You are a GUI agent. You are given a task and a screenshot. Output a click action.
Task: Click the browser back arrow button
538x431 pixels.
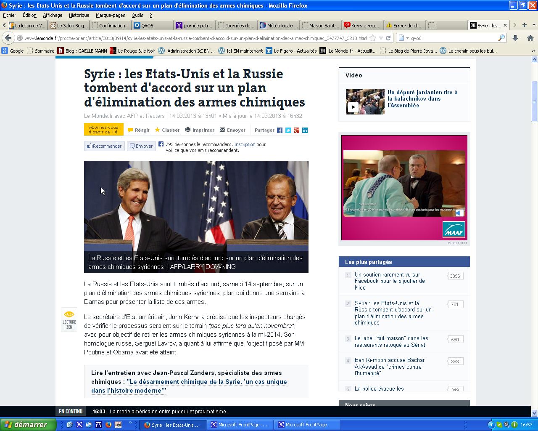click(8, 38)
